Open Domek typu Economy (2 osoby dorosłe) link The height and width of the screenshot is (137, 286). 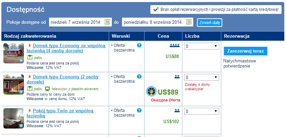tap(63, 79)
